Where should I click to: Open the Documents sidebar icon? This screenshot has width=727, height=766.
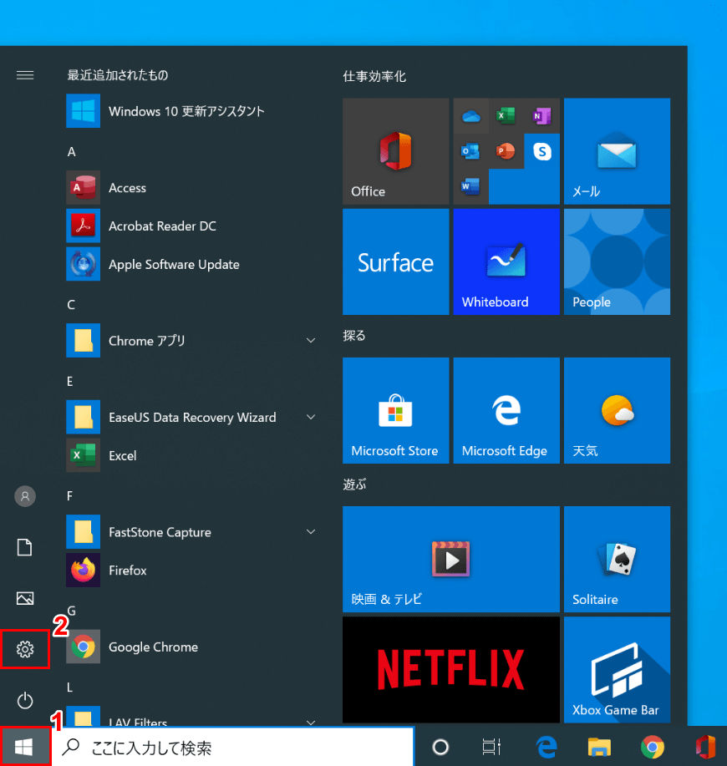coord(25,547)
